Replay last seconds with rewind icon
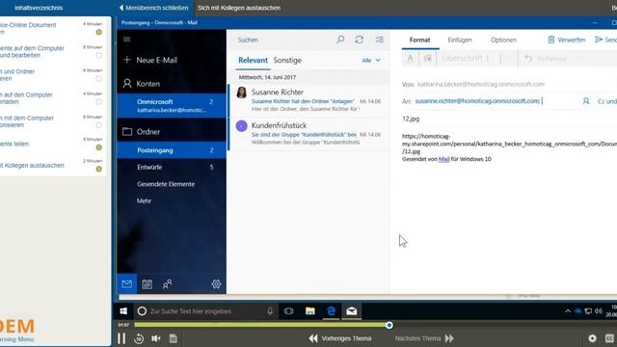Image resolution: width=617 pixels, height=347 pixels. point(139,338)
